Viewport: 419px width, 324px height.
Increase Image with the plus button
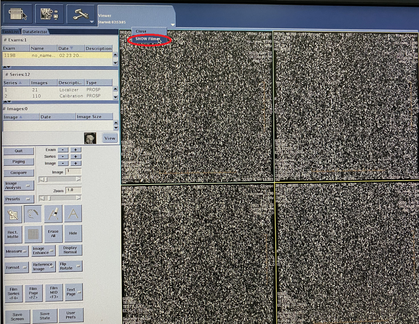[x=76, y=163]
